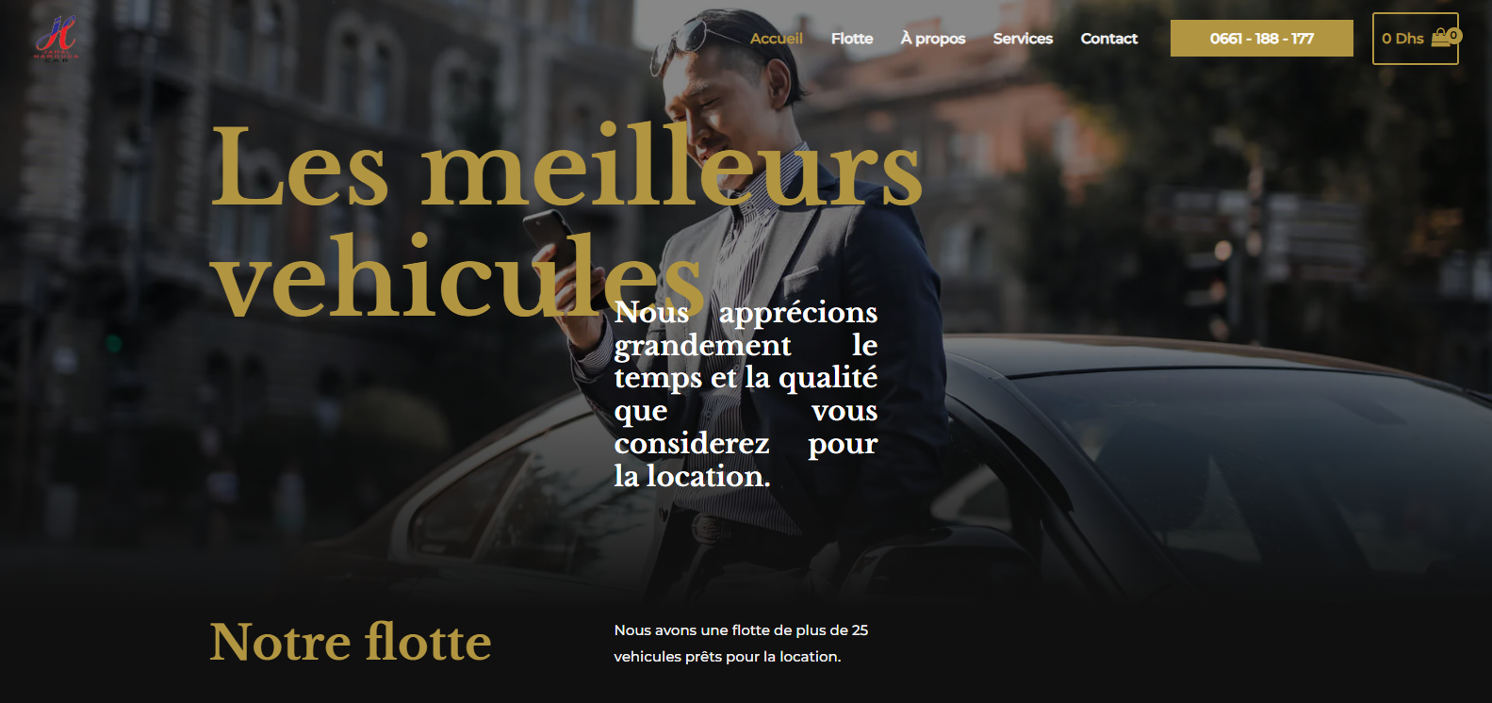
Task: Click the '25 vehicules prêts' description text
Action: (741, 643)
